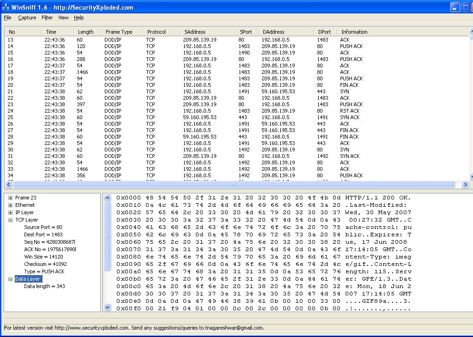Click the Information column header

coord(354,32)
